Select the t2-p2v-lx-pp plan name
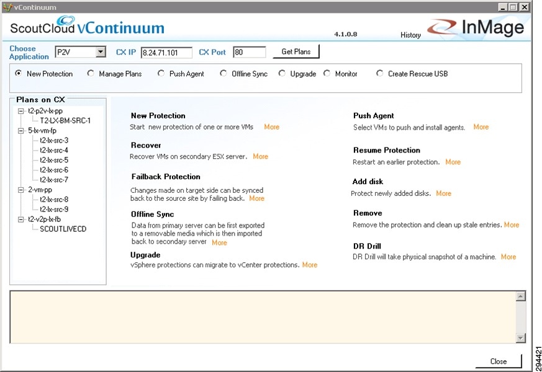The height and width of the screenshot is (372, 542). (45, 111)
